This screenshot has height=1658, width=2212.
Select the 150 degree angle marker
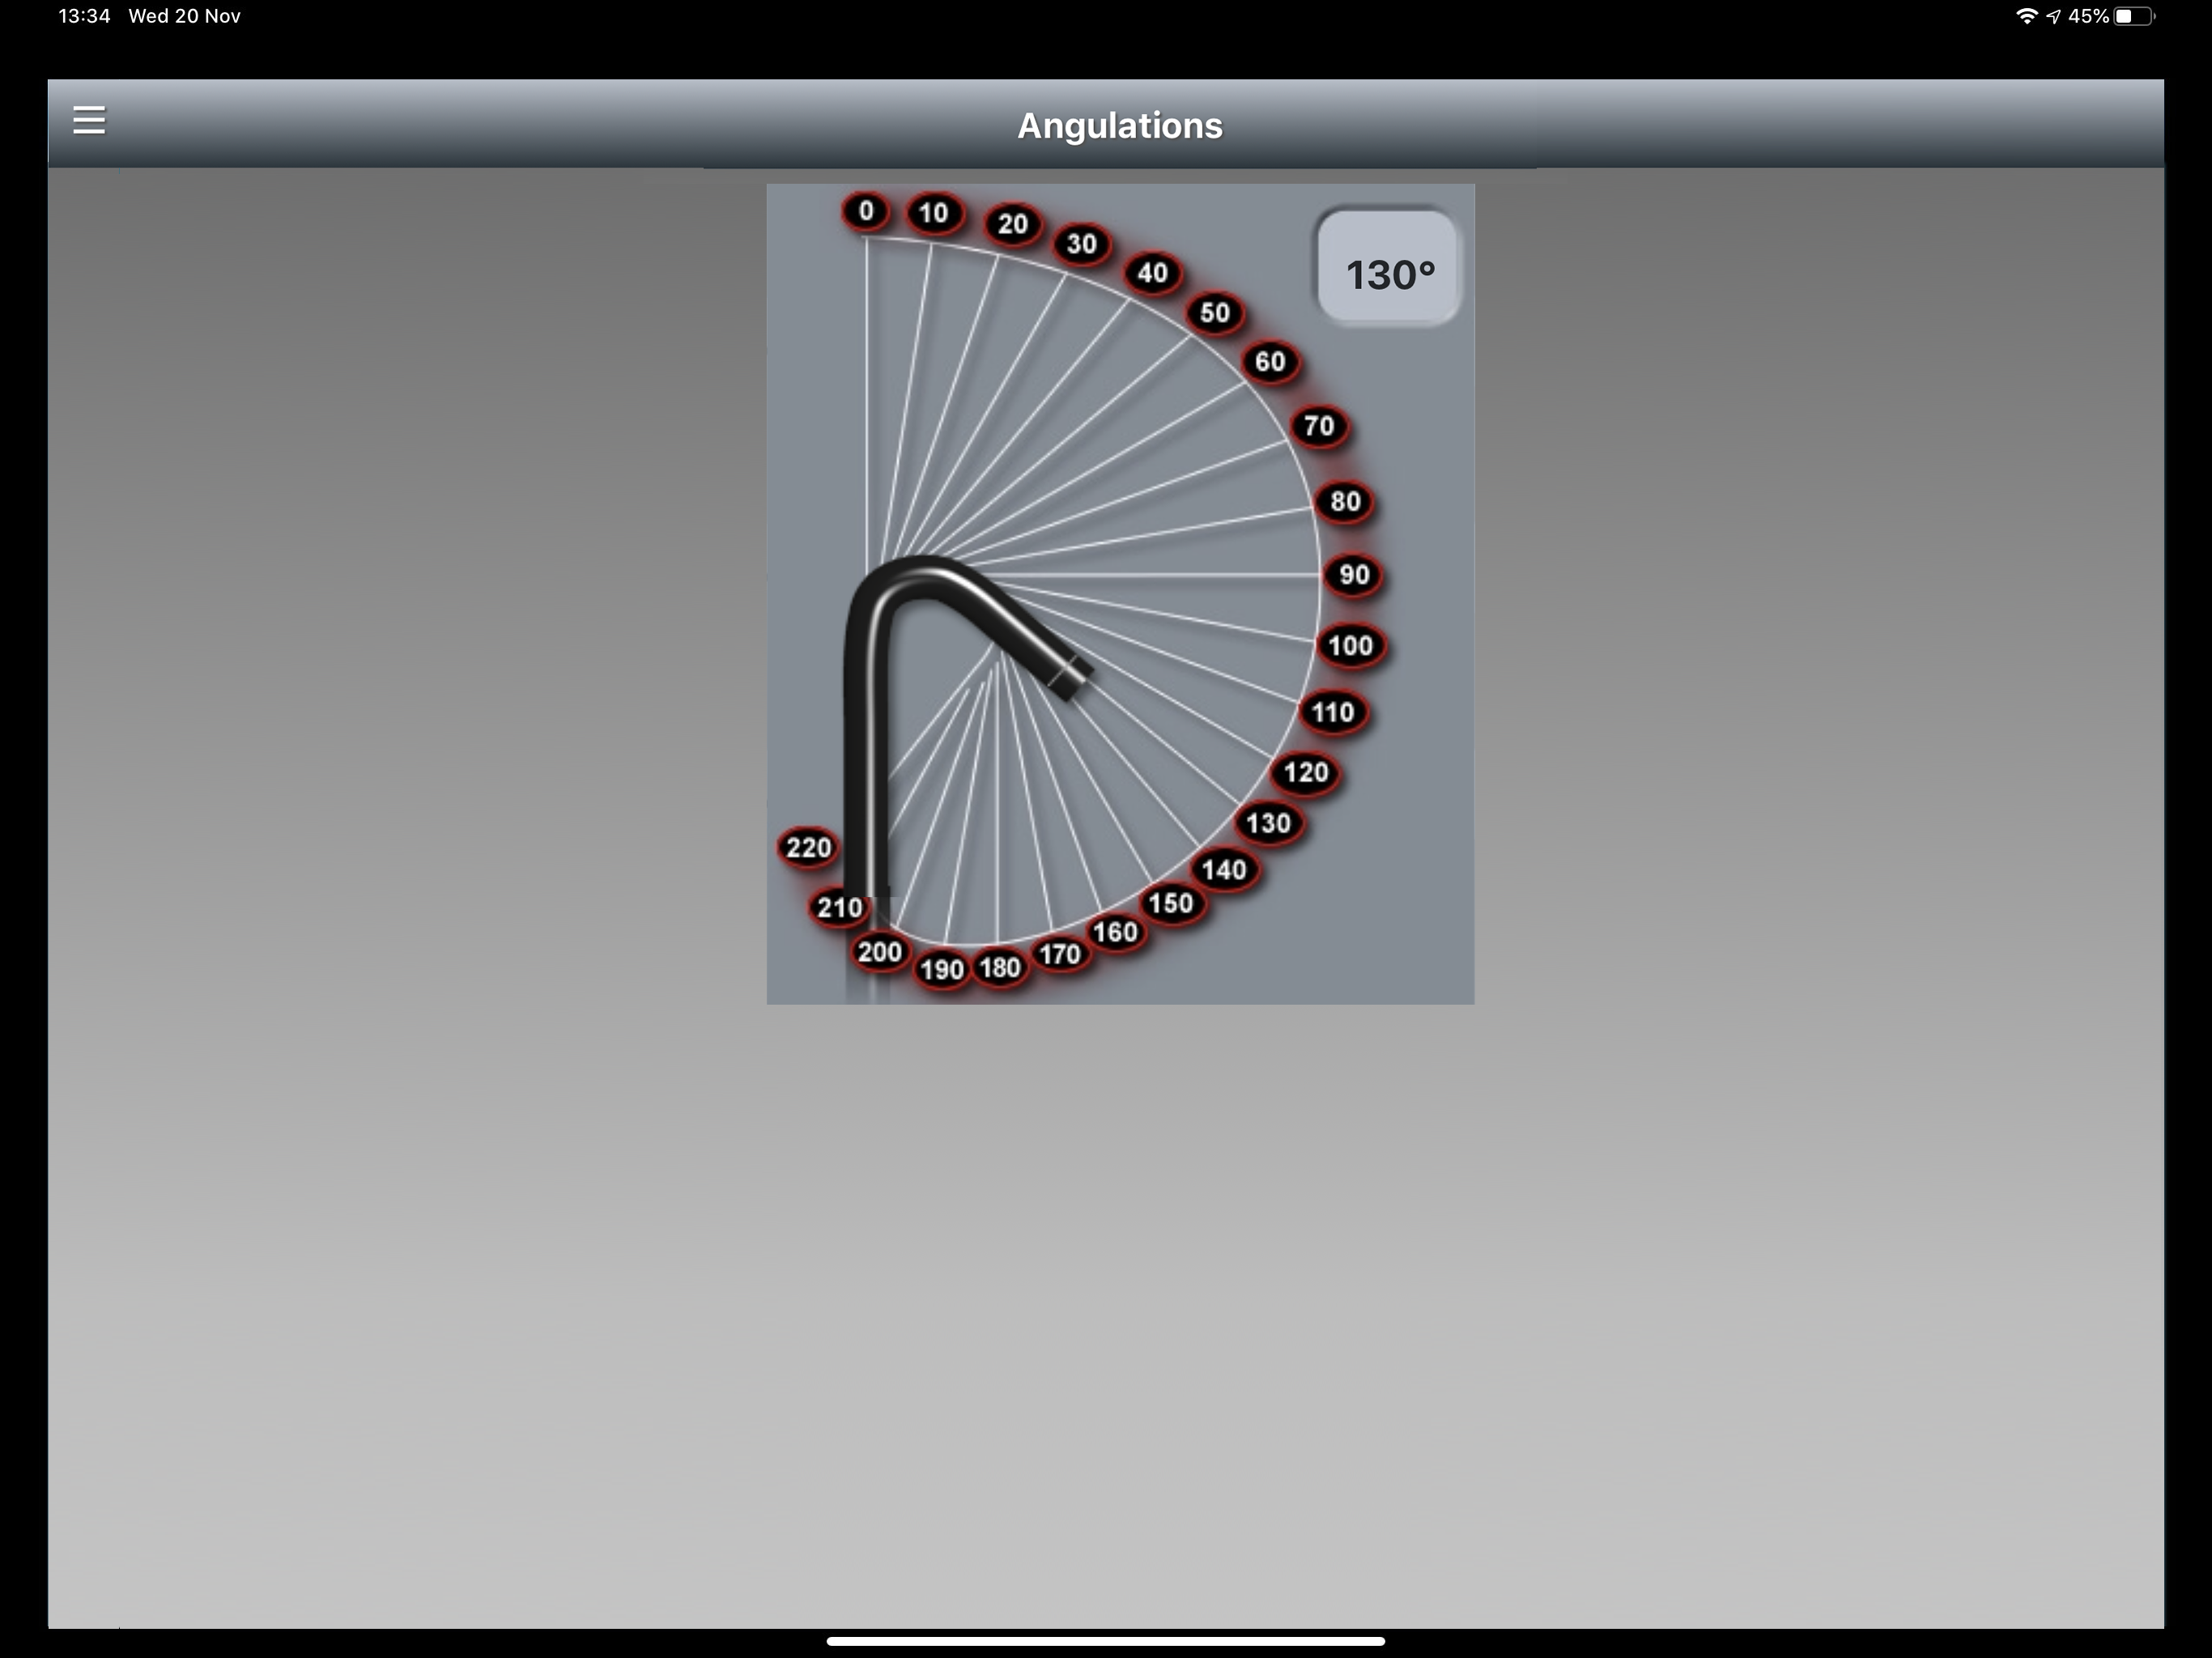(x=1171, y=904)
